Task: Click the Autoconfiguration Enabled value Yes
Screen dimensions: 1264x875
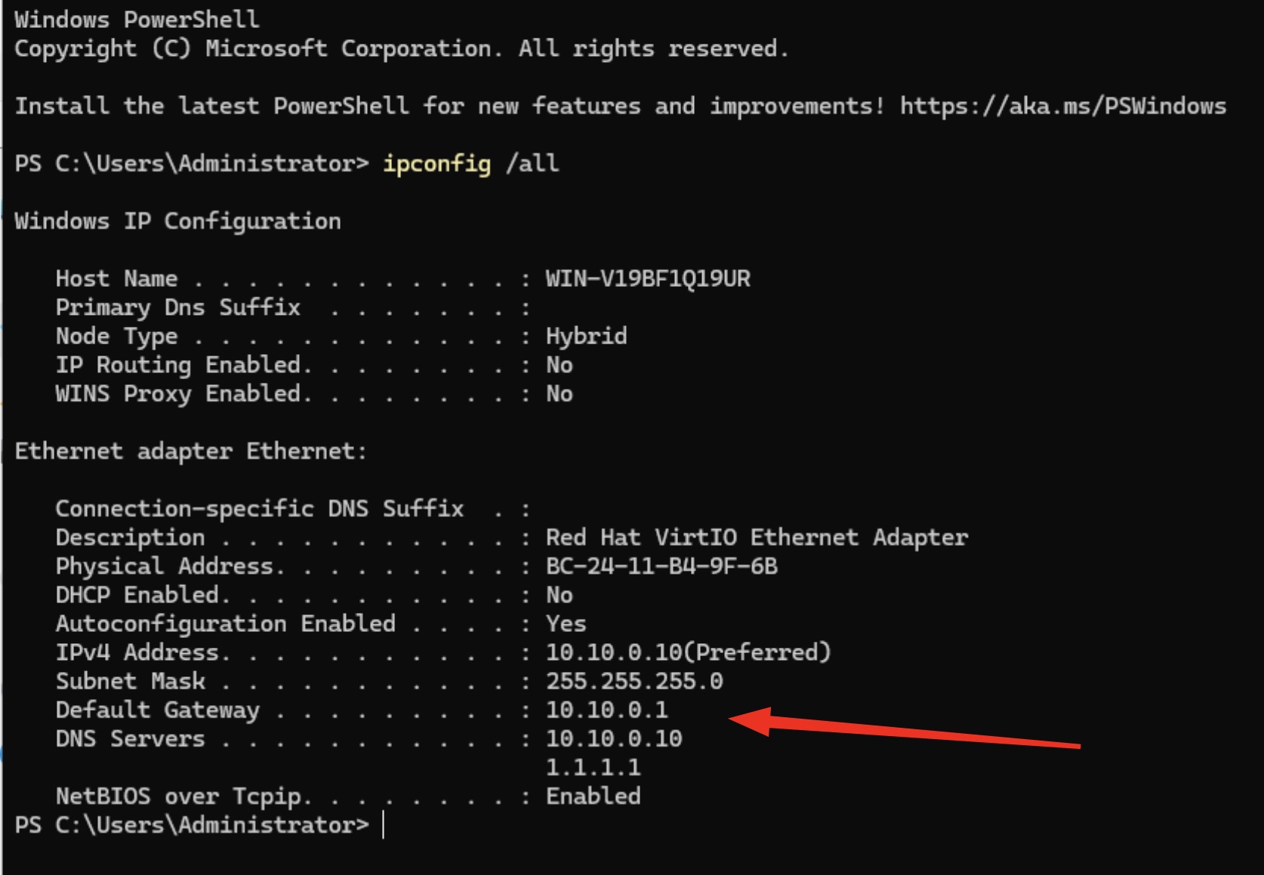Action: click(x=566, y=624)
